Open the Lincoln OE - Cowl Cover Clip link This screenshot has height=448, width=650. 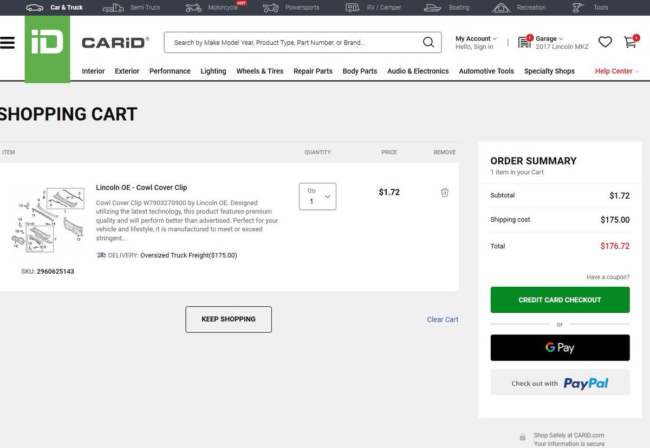[141, 187]
